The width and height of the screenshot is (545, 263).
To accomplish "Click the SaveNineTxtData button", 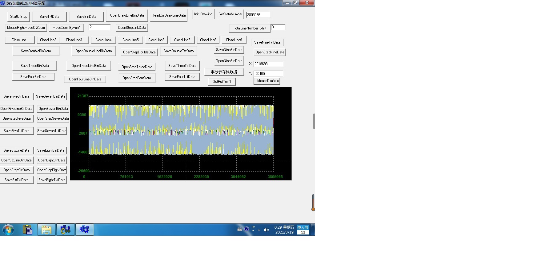I will pos(267,42).
